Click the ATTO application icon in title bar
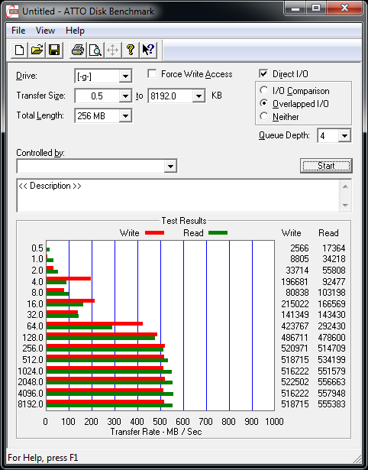The image size is (368, 470). click(x=12, y=11)
